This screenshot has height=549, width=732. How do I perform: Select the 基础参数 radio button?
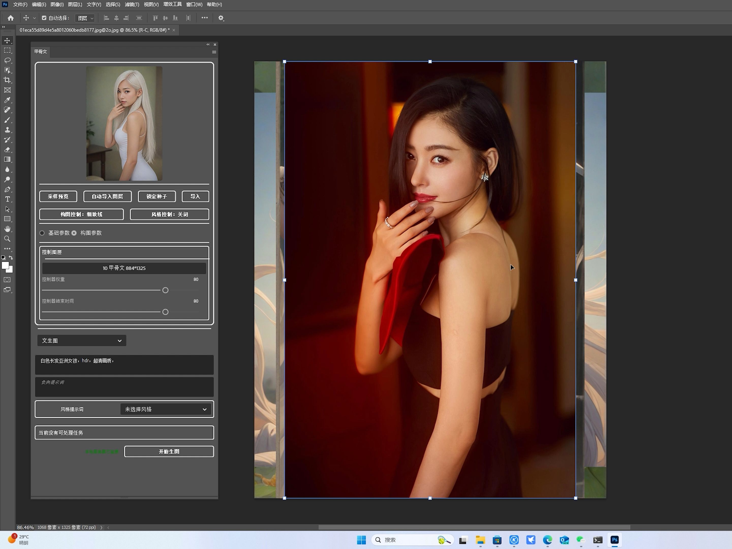42,233
